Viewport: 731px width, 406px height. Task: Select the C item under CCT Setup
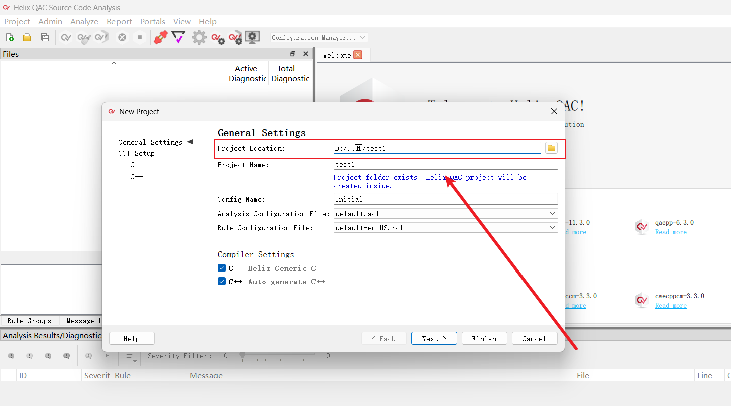point(132,165)
